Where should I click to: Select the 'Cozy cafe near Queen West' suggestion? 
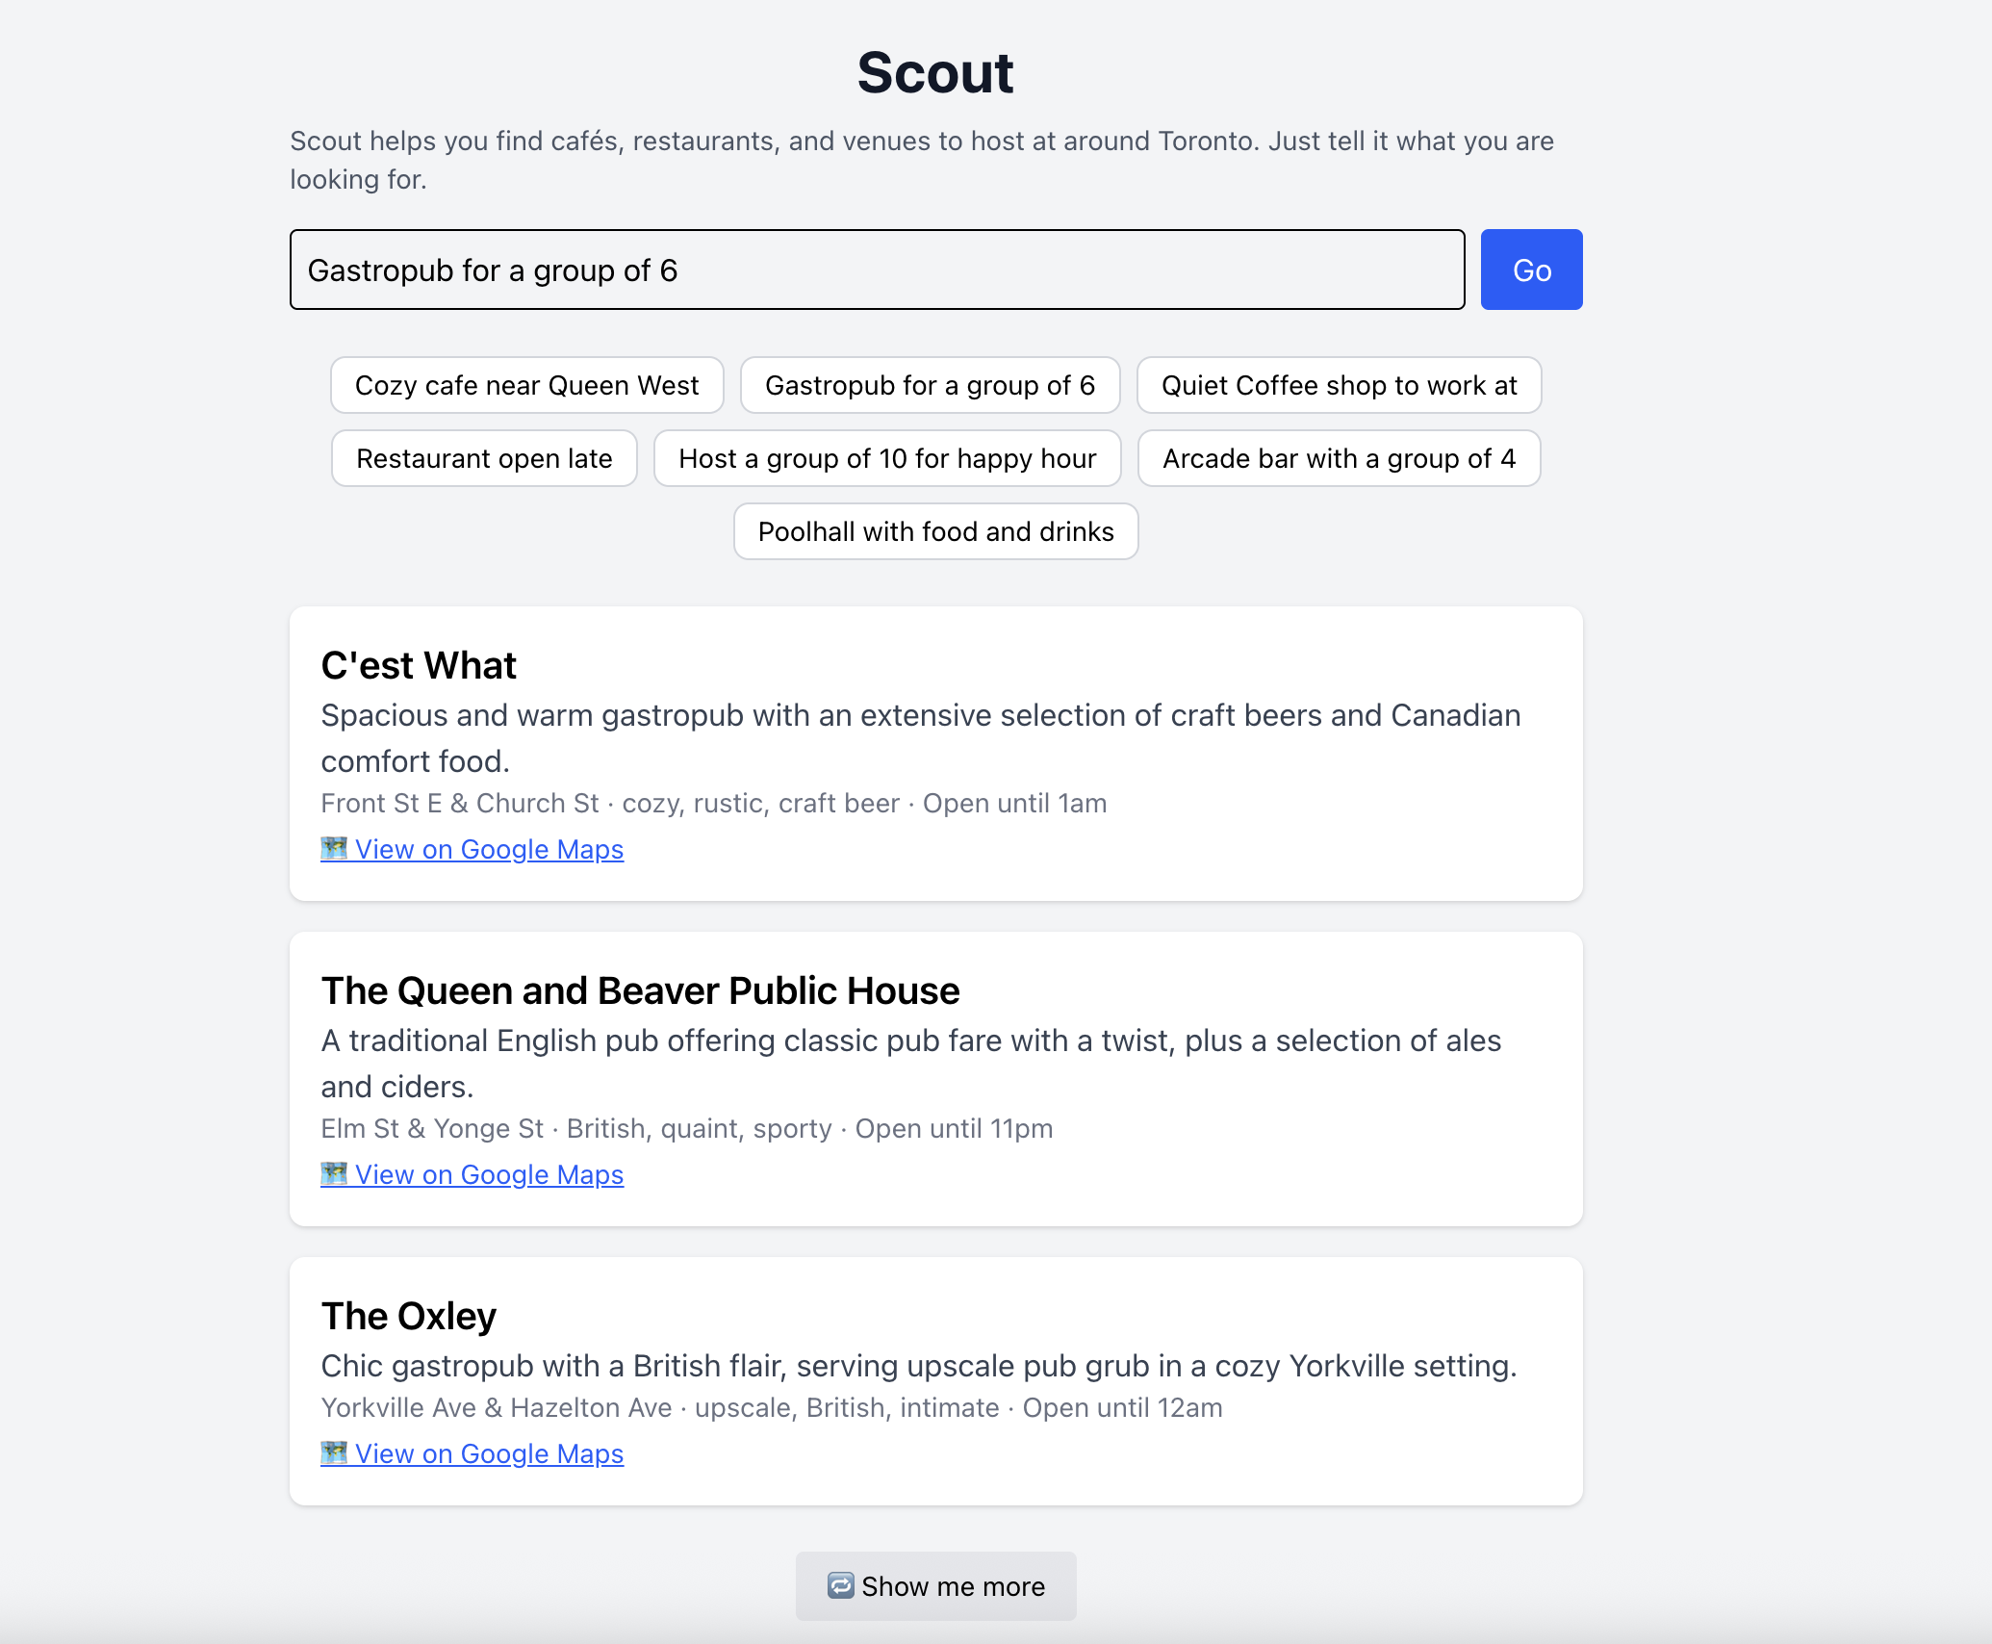(x=526, y=385)
